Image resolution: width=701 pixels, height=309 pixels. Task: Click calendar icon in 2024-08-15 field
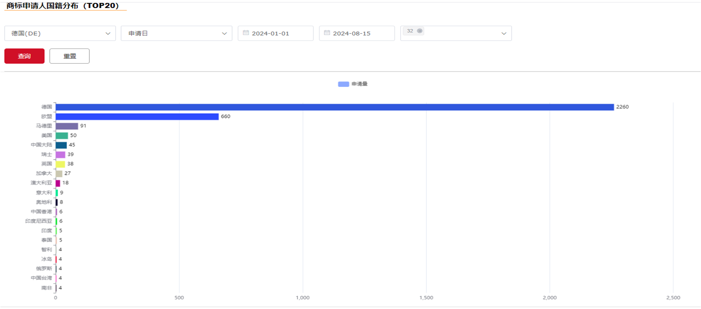pos(327,33)
